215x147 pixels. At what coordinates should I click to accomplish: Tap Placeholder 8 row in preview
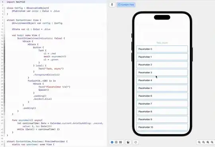click(x=162, y=112)
